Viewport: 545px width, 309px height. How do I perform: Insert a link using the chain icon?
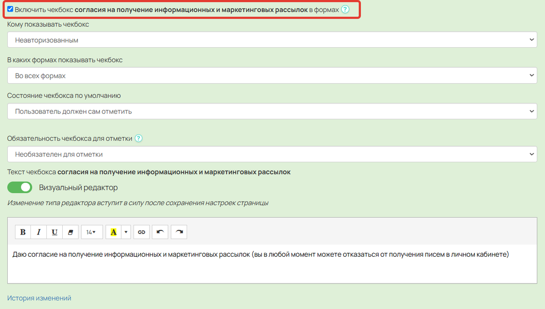click(141, 232)
